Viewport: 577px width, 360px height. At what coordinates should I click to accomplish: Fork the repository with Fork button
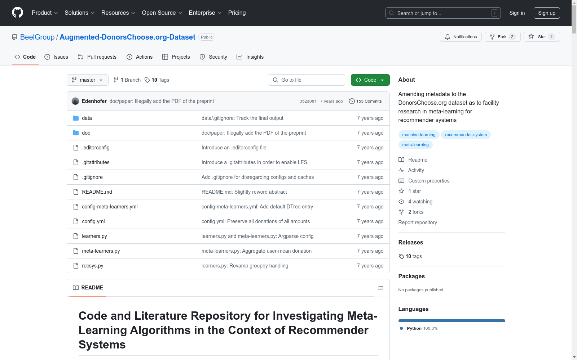pos(503,37)
